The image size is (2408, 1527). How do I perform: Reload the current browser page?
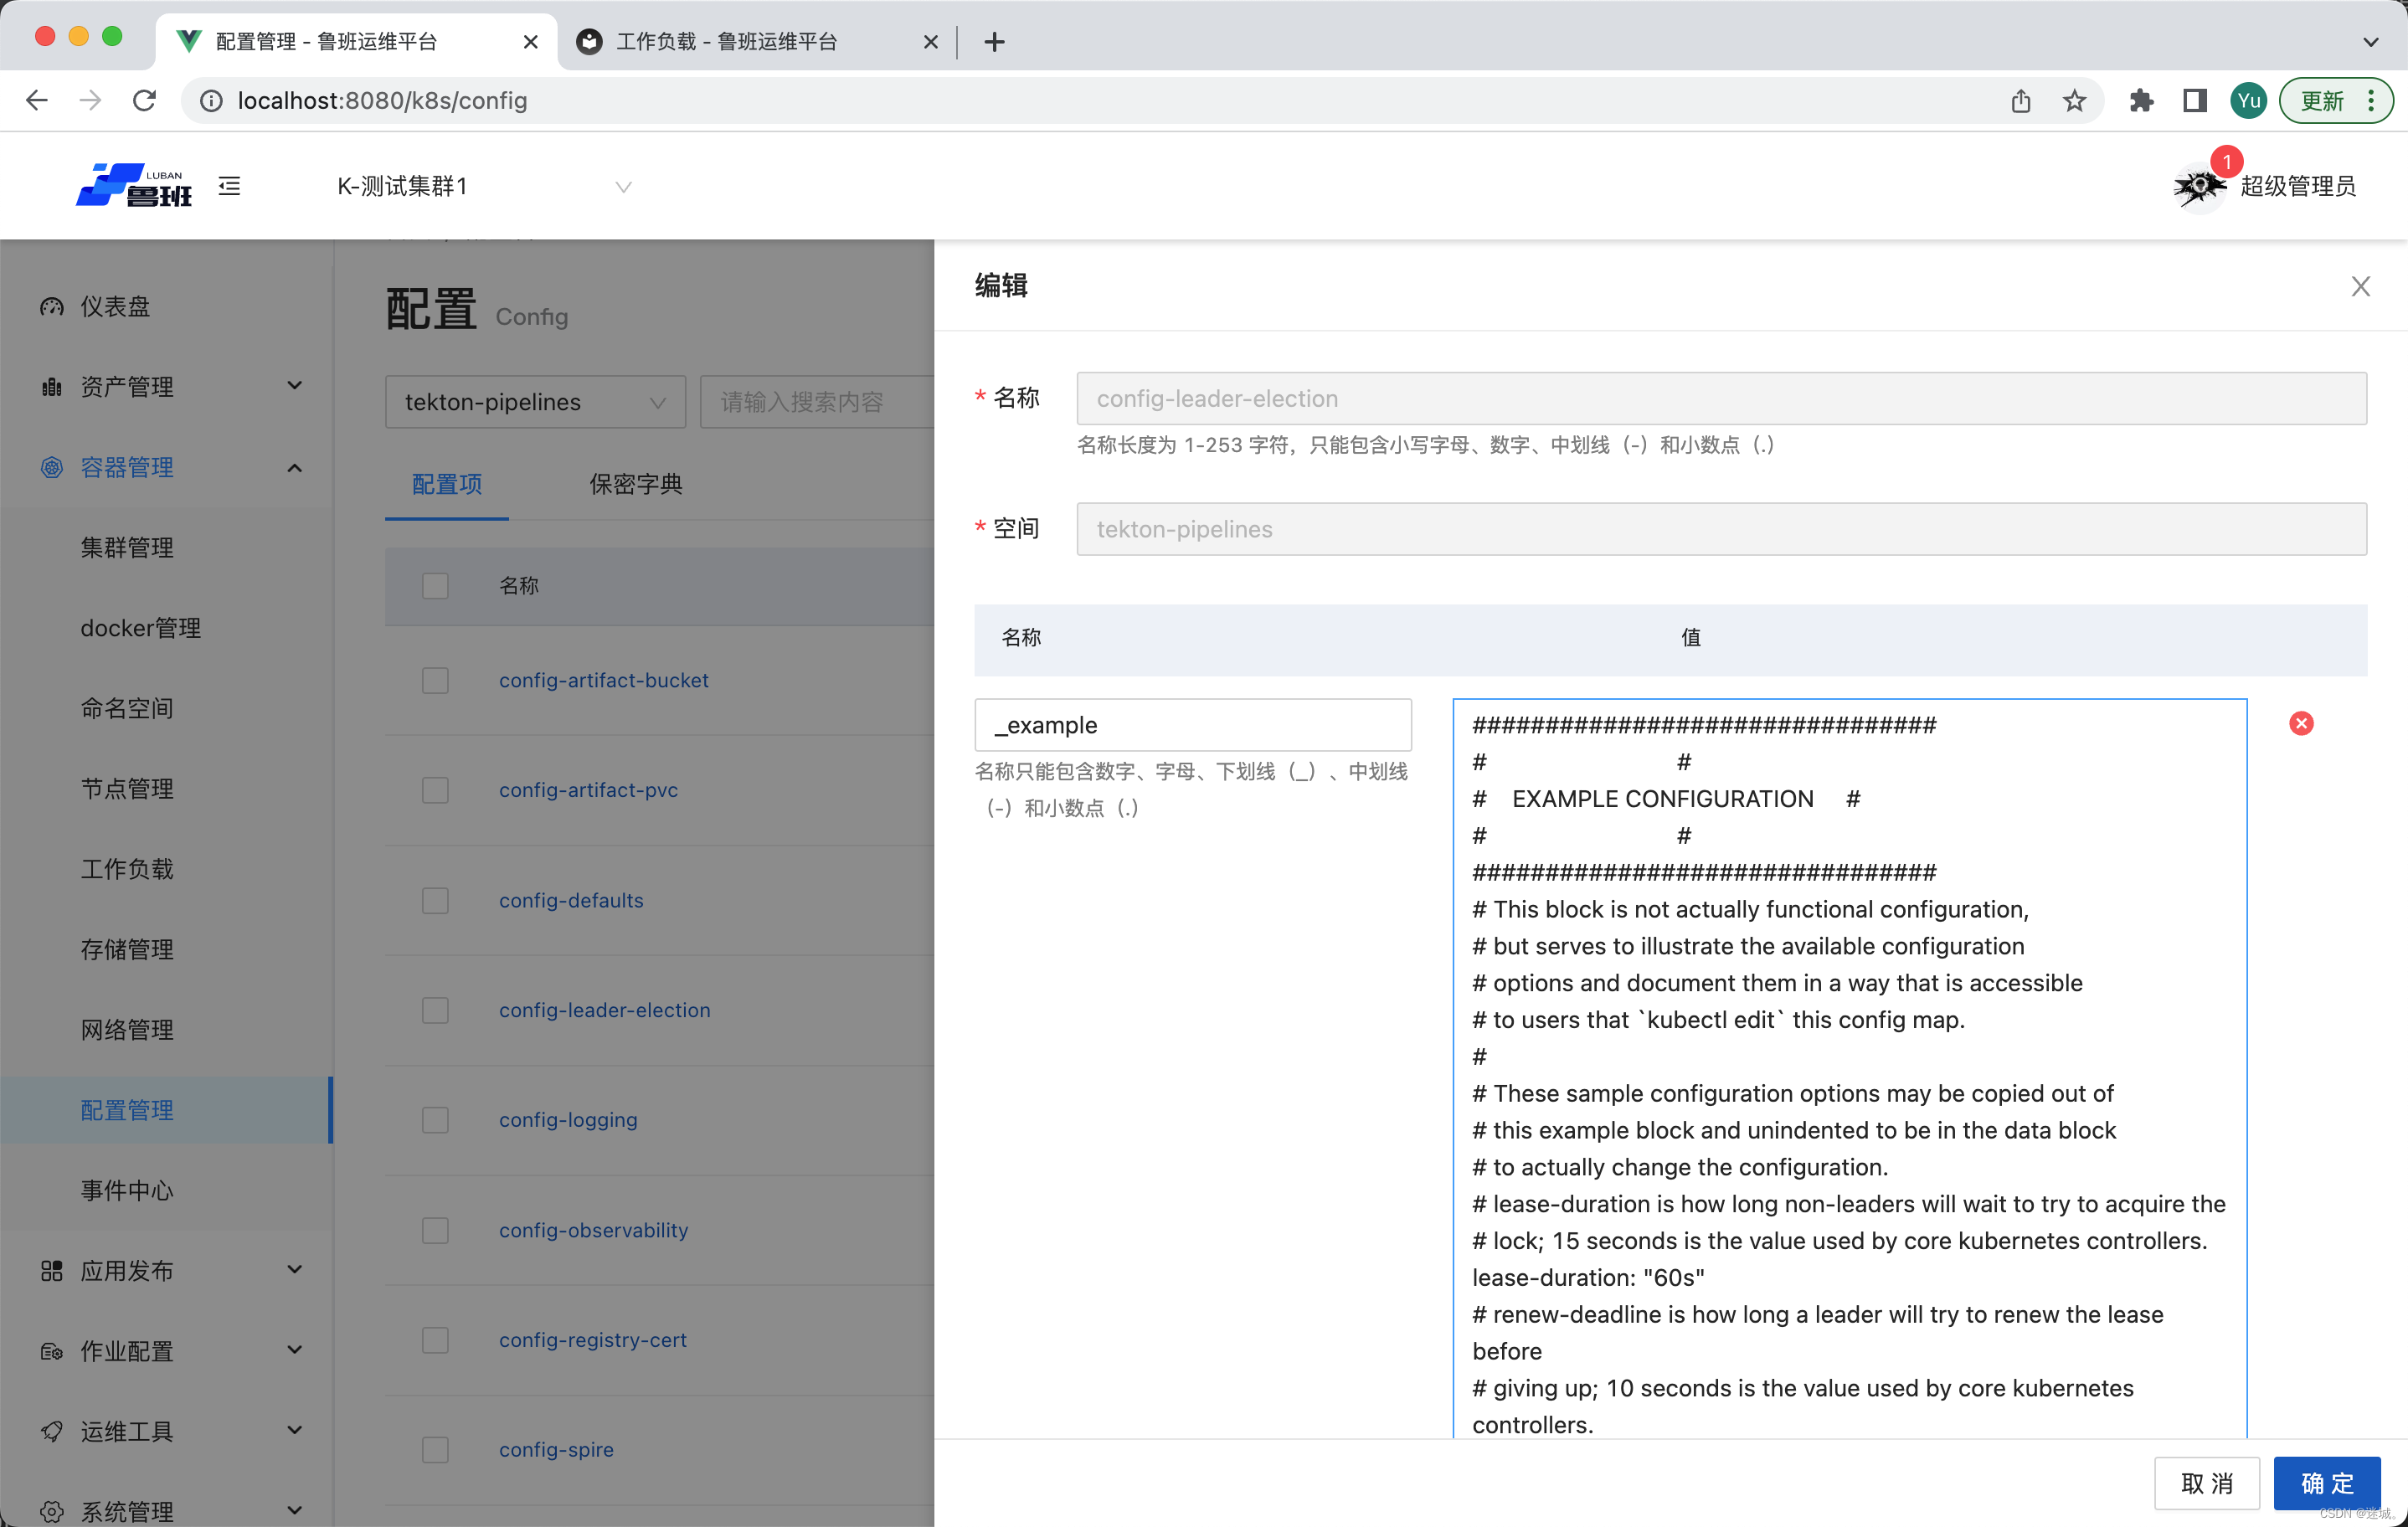(x=145, y=101)
